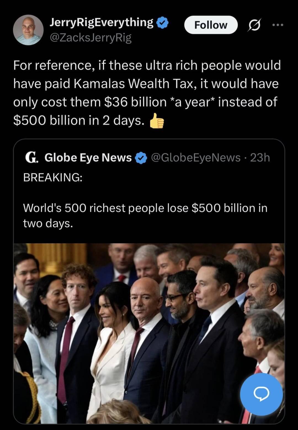Tap the blue floating reply bubble button
This screenshot has width=298, height=430.
[x=261, y=394]
